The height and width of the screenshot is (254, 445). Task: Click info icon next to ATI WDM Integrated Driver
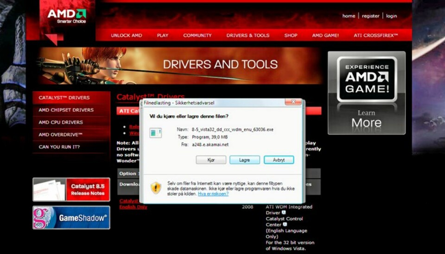click(x=284, y=212)
